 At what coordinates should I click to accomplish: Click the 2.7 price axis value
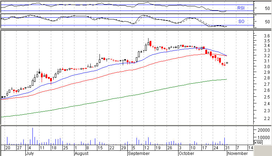tap(267, 84)
